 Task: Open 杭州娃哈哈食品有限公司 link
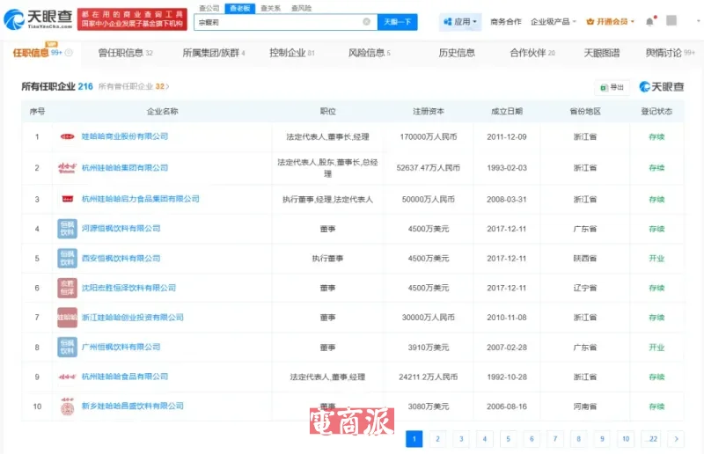(x=125, y=377)
